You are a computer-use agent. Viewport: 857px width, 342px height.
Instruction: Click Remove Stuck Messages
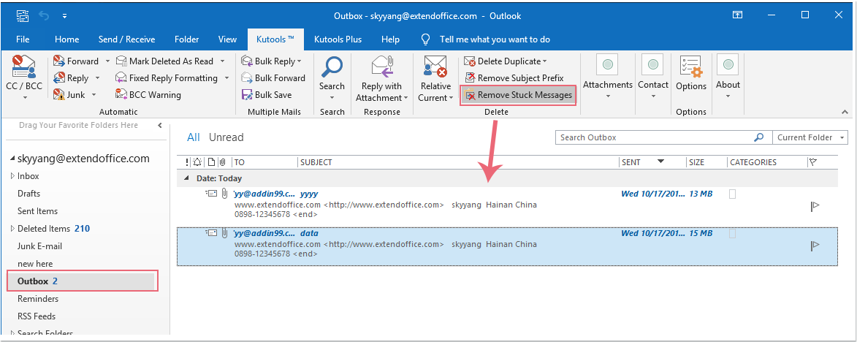tap(518, 95)
